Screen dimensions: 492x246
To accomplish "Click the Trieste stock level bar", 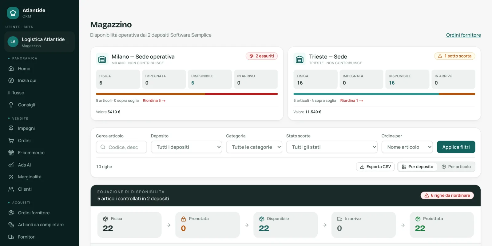I will point(384,94).
